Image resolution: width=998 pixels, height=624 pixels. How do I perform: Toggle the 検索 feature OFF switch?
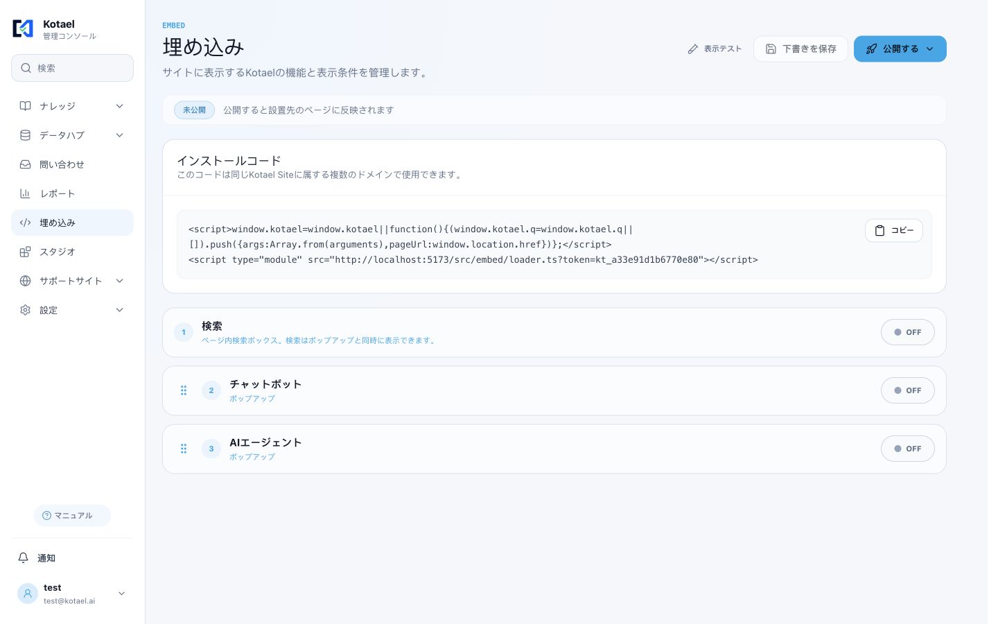point(907,332)
